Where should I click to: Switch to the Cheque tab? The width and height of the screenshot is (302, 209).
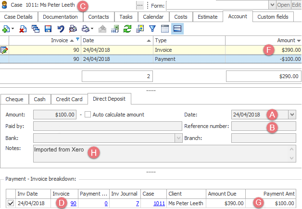point(14,99)
